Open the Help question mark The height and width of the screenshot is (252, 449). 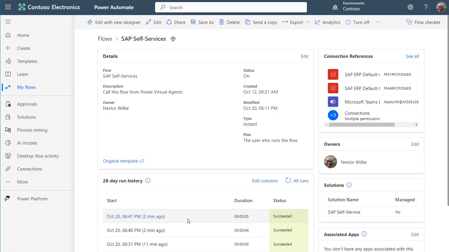(426, 7)
